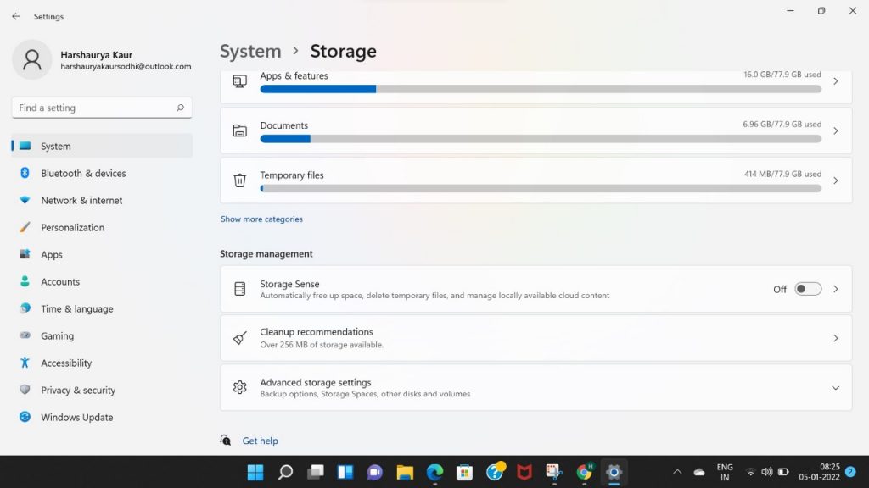Open taskbar Search
This screenshot has width=869, height=488.
tap(285, 473)
